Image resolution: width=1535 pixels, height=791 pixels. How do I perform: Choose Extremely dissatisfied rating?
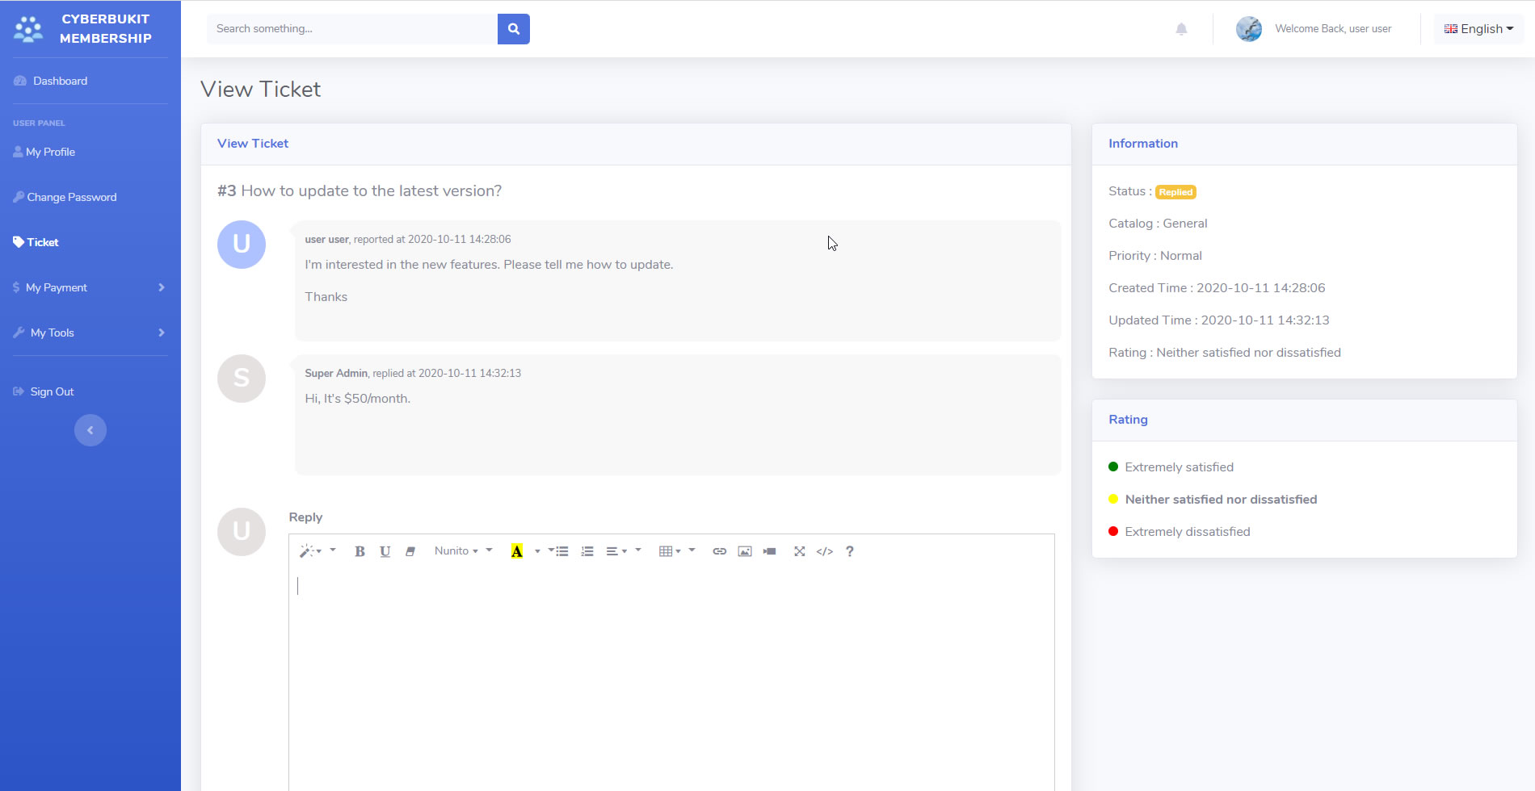1187,532
